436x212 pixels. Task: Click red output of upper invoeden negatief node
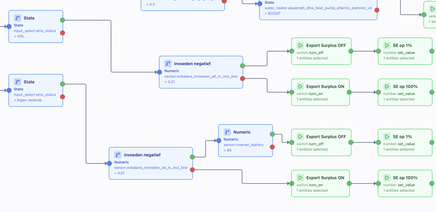[x=243, y=78]
